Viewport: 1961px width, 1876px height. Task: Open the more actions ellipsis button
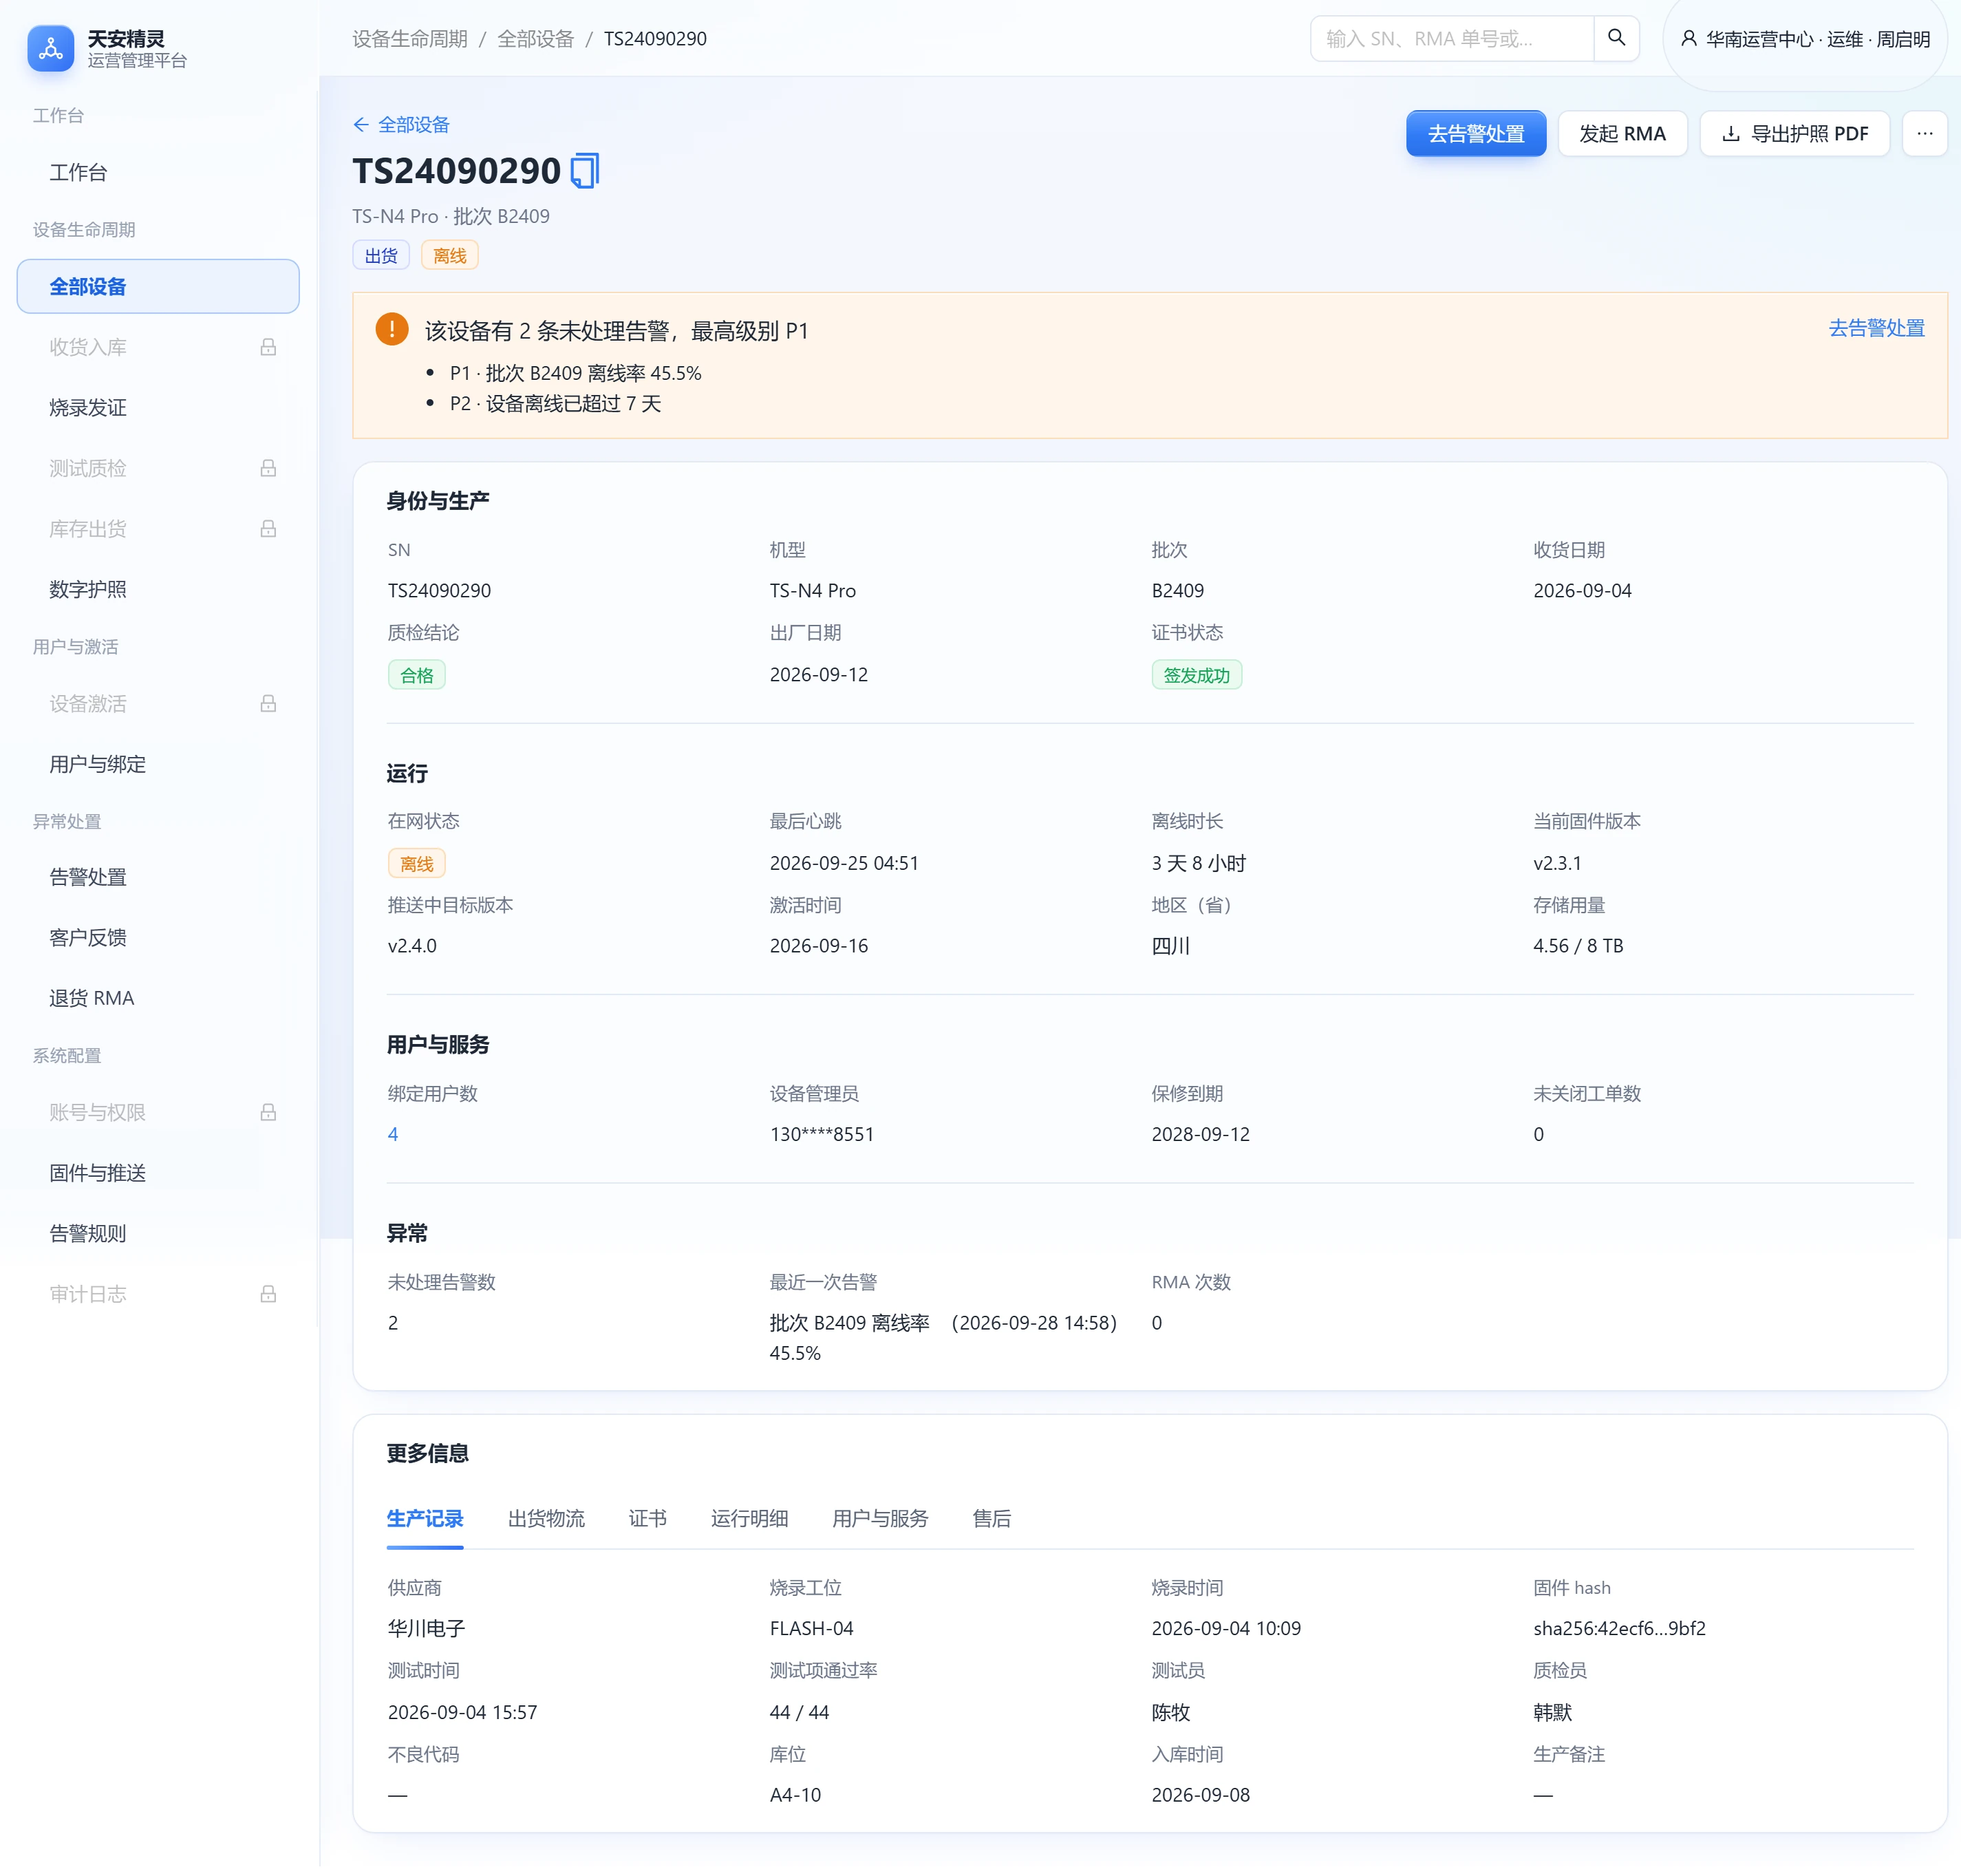[1924, 133]
